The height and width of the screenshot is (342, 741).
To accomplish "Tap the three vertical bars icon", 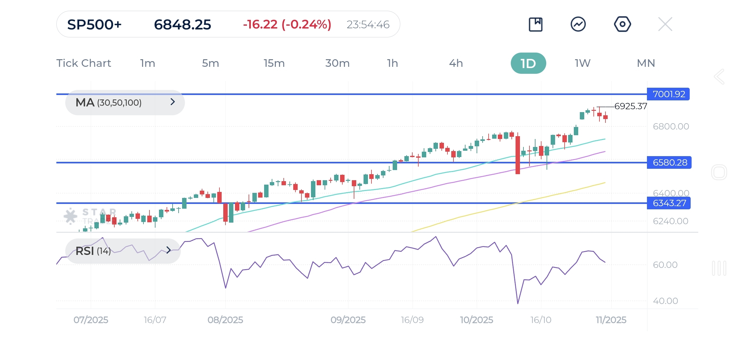I will (719, 268).
